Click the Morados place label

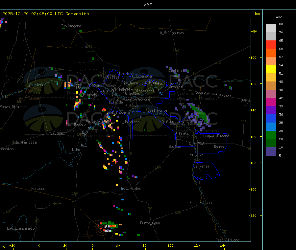point(38,189)
